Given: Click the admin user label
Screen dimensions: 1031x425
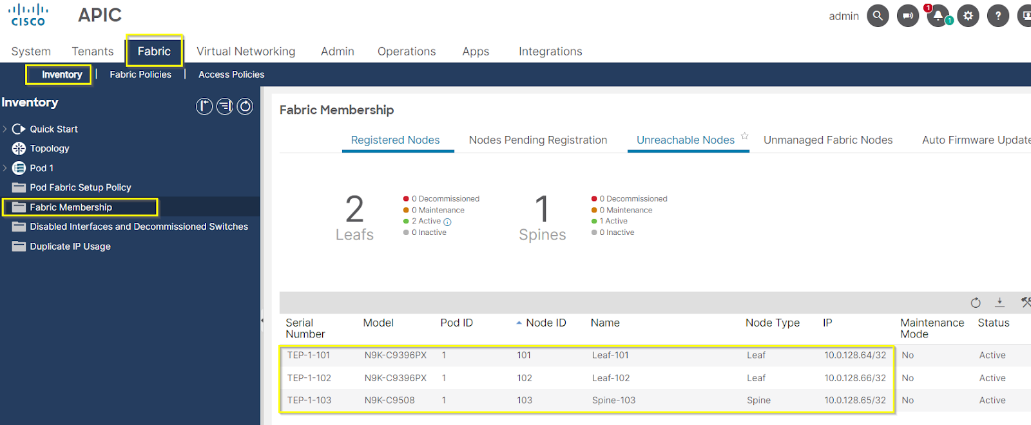Looking at the screenshot, I should pos(843,16).
